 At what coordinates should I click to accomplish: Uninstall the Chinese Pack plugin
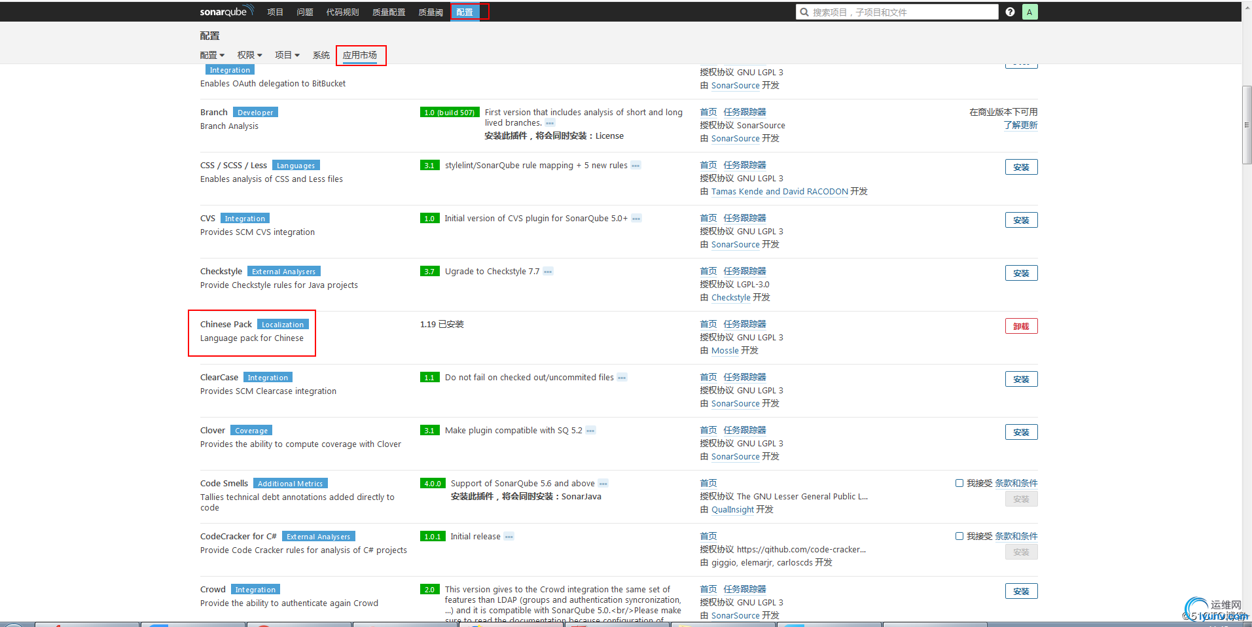click(x=1021, y=326)
